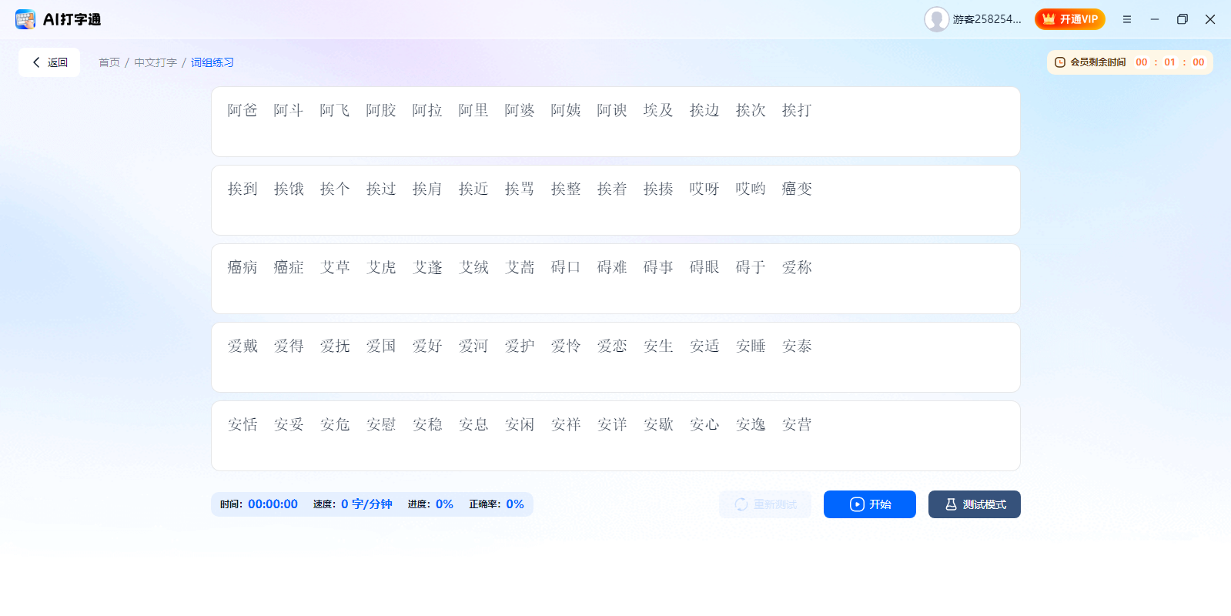Open the hamburger menu in title bar
This screenshot has width=1231, height=616.
point(1126,19)
